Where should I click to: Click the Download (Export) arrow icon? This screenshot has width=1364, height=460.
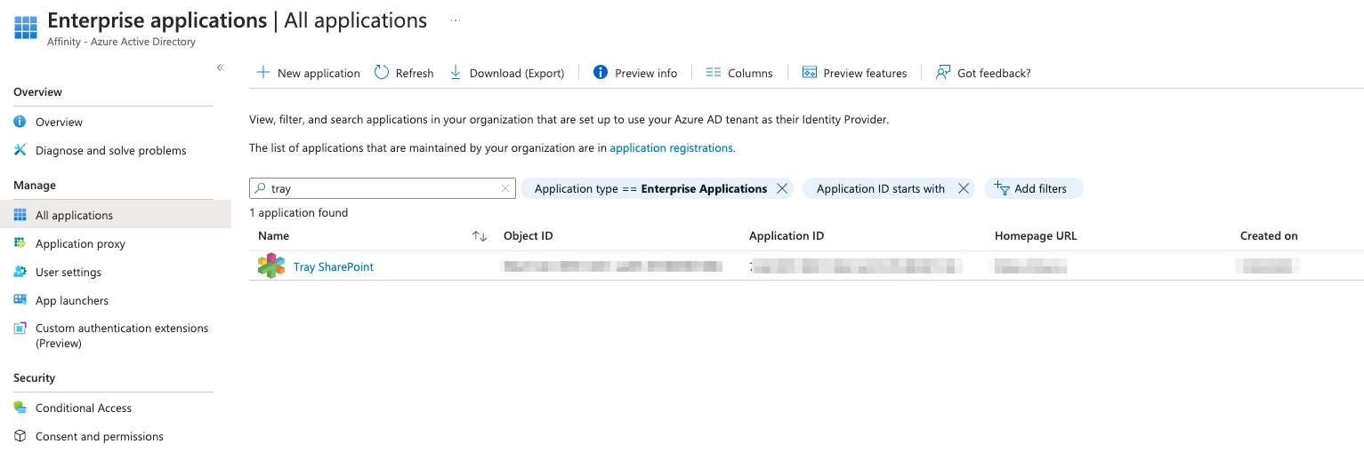[x=456, y=73]
